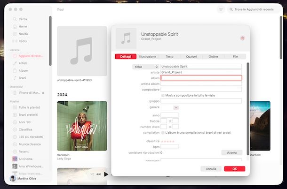The image size is (287, 189).
Task: Open the genere dropdown arrow
Action: coord(176,107)
